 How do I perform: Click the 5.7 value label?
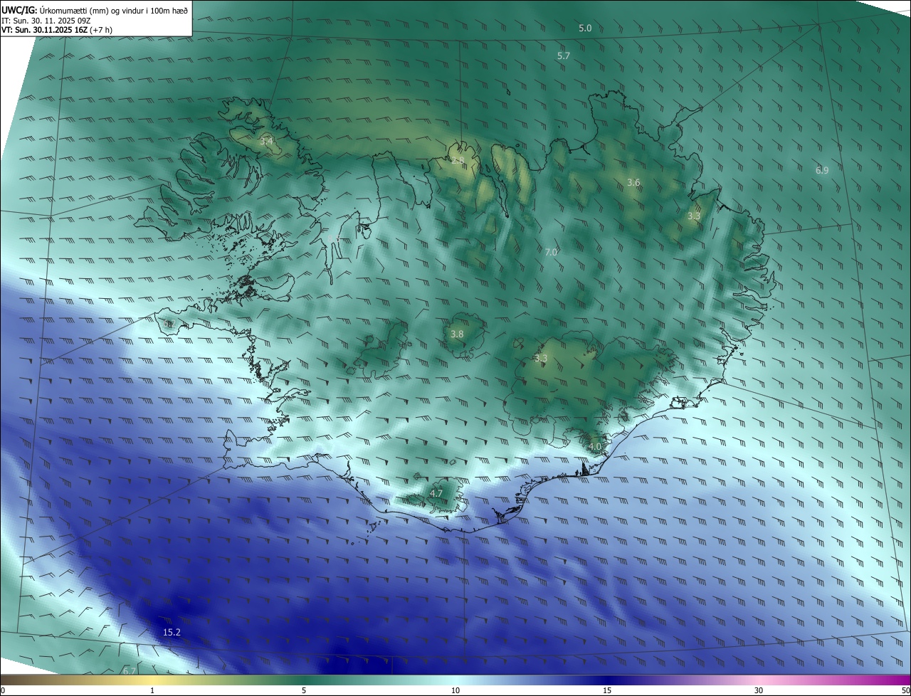tap(564, 56)
